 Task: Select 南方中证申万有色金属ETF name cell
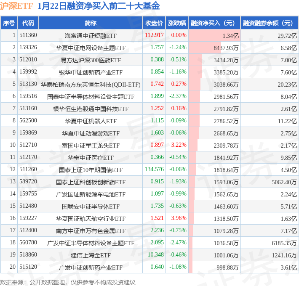point(91,231)
